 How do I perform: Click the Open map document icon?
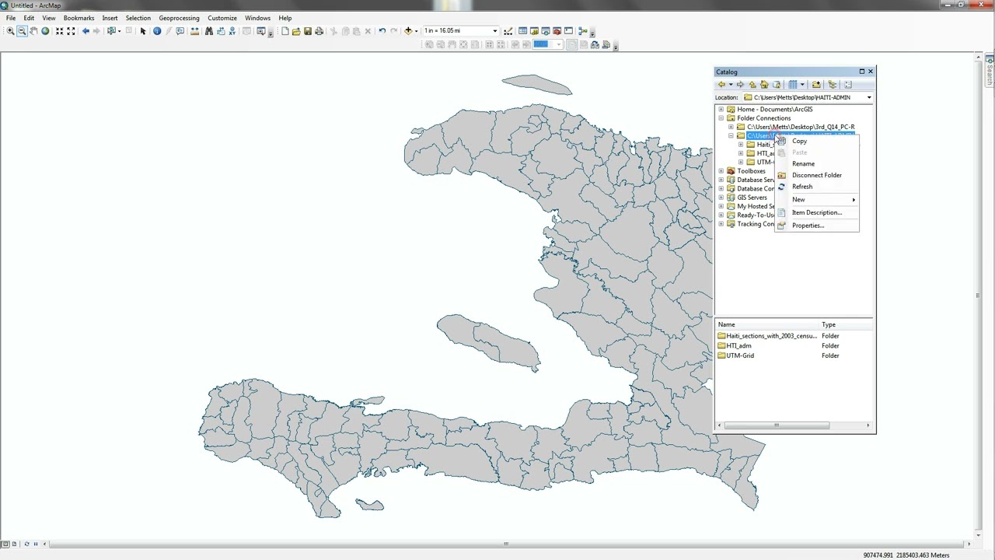point(296,31)
